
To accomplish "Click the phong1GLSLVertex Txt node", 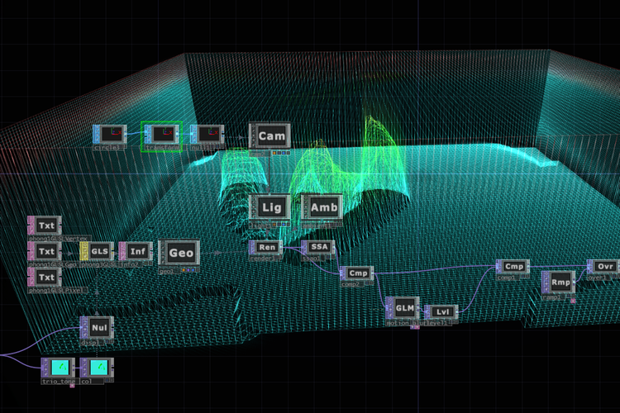I will click(47, 225).
